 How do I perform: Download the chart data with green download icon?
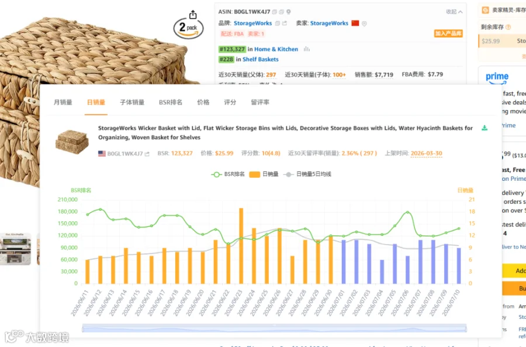tap(485, 128)
